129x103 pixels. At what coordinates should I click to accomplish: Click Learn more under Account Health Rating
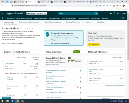tap(55, 65)
